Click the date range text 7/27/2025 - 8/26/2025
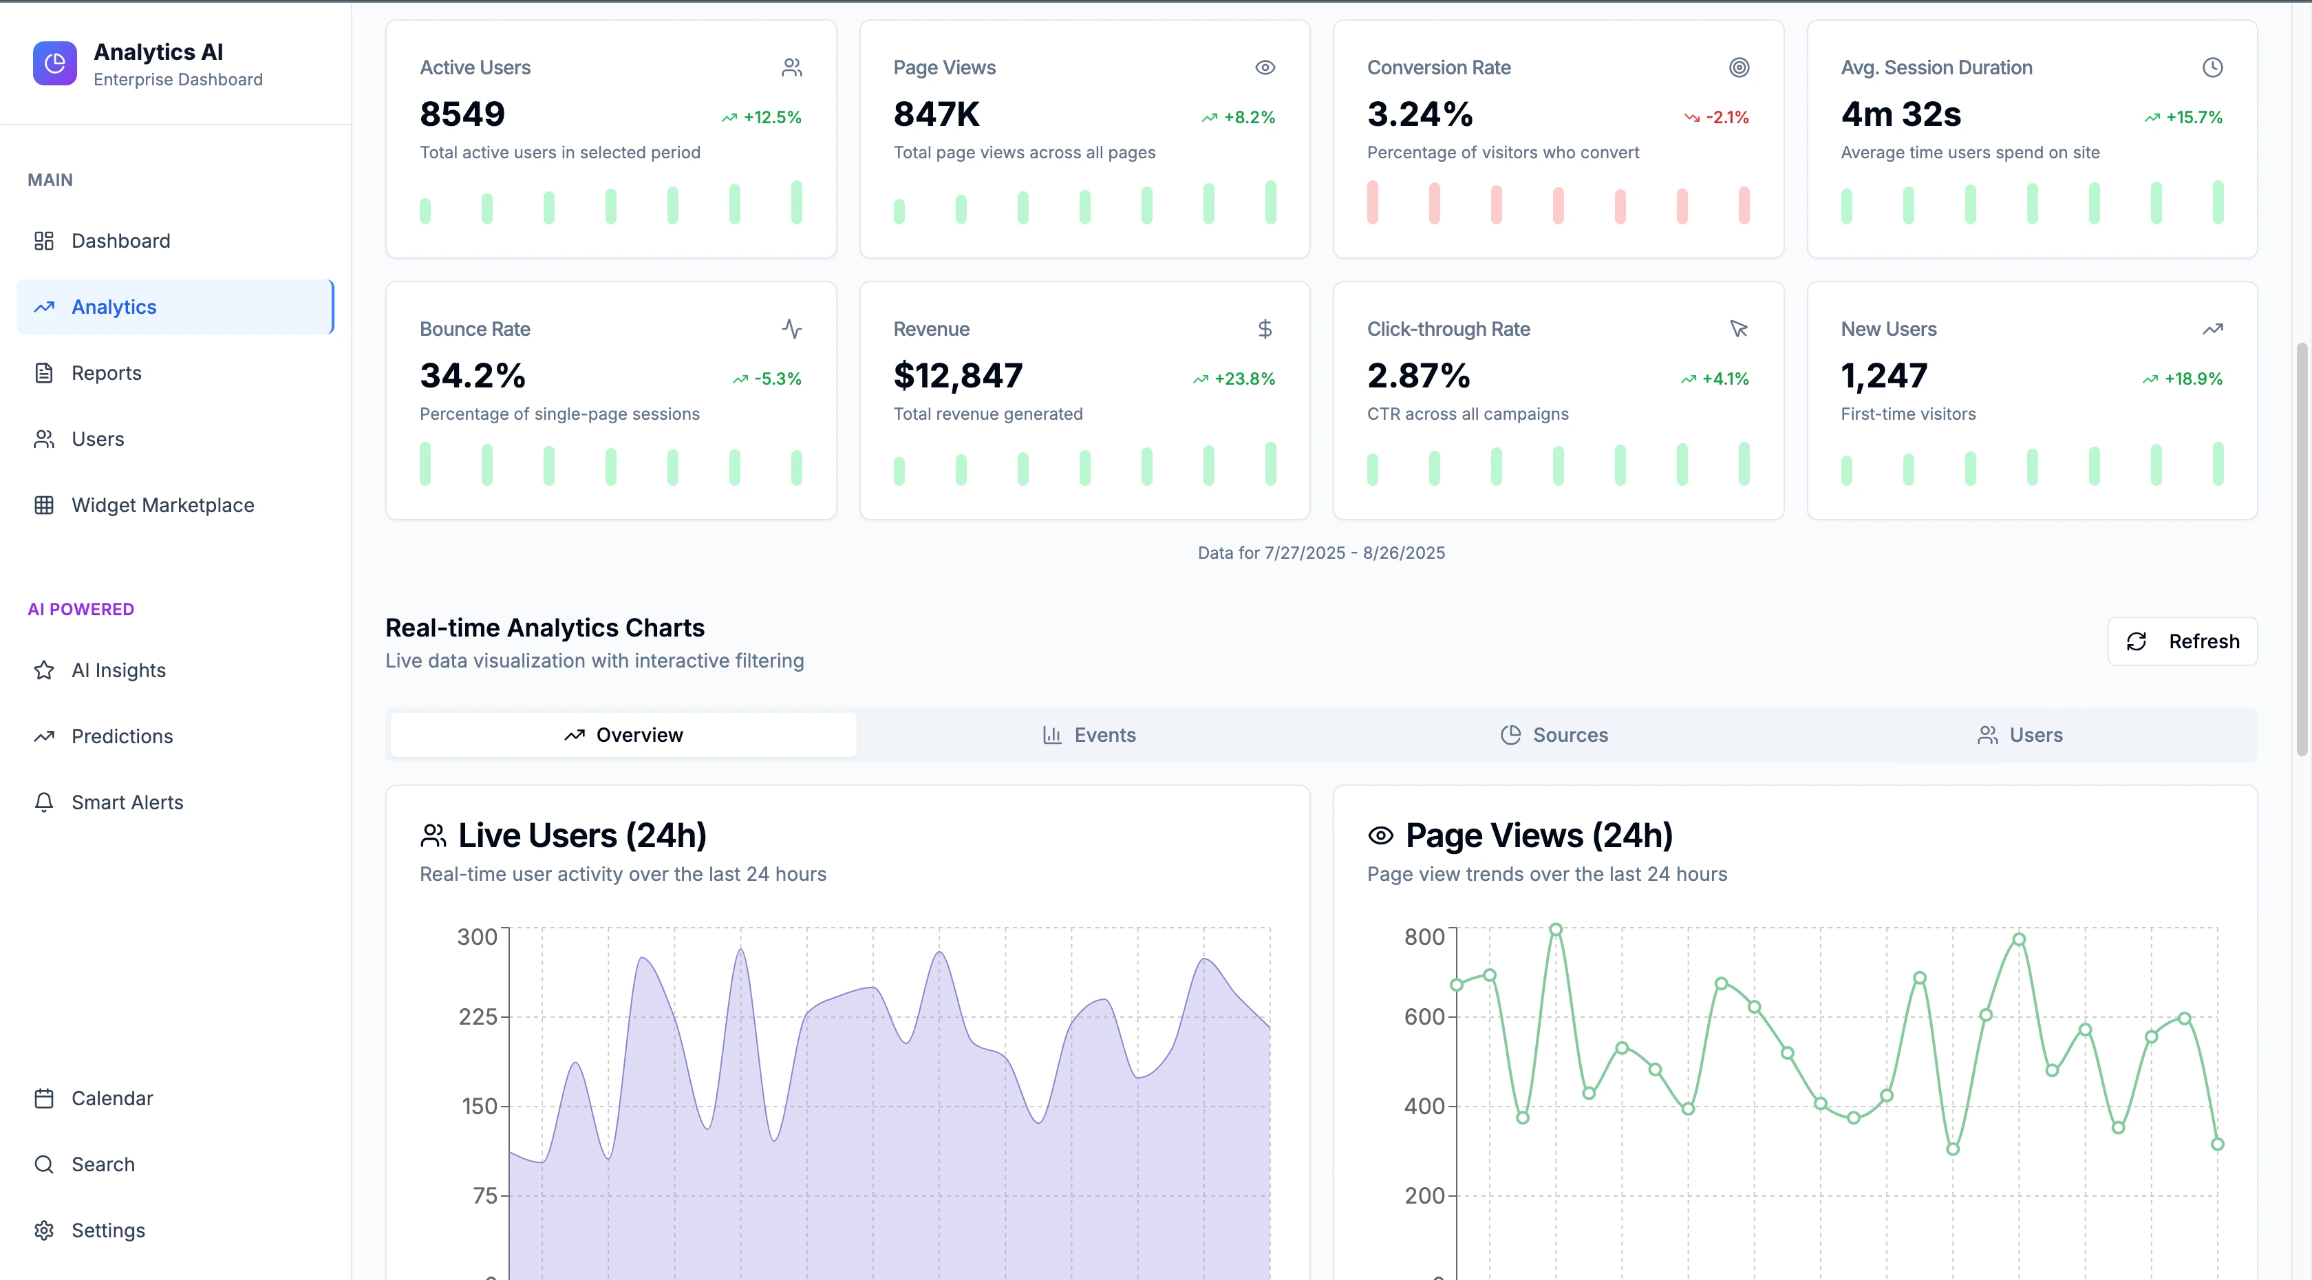The image size is (2312, 1280). (x=1354, y=553)
